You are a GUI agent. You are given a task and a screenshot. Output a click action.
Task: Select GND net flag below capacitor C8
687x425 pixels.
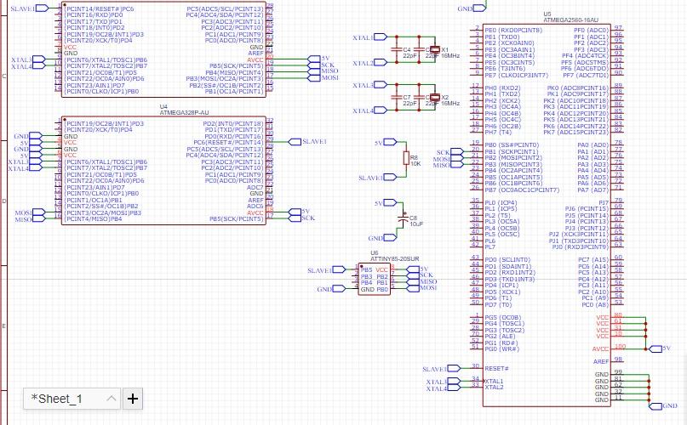(390, 238)
